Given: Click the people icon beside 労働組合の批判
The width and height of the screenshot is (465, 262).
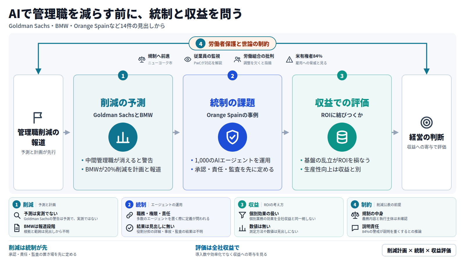Looking at the screenshot, I should 237,59.
